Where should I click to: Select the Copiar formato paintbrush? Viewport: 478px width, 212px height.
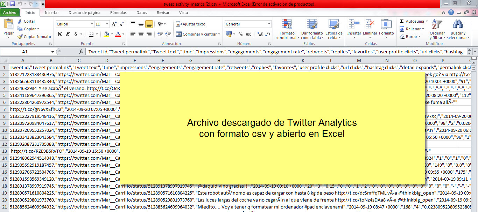point(20,37)
